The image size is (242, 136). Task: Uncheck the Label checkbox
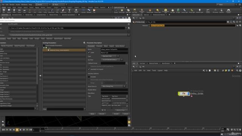click(x=89, y=53)
